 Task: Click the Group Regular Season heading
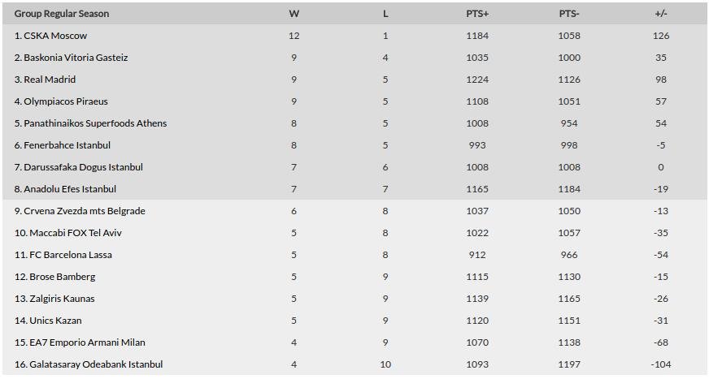click(x=62, y=14)
